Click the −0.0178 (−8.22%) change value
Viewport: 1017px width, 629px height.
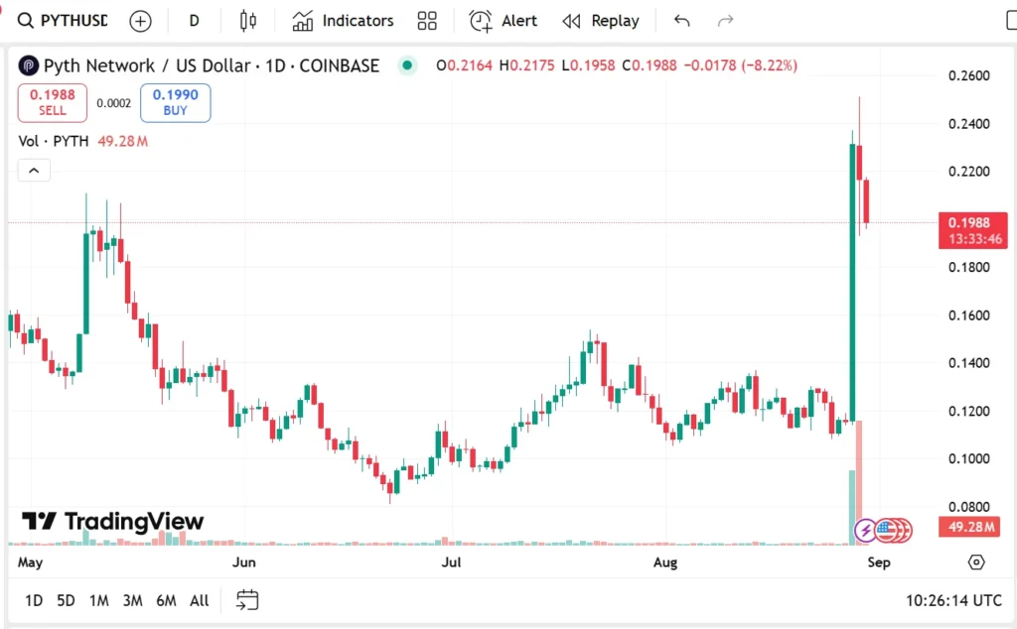(x=741, y=65)
